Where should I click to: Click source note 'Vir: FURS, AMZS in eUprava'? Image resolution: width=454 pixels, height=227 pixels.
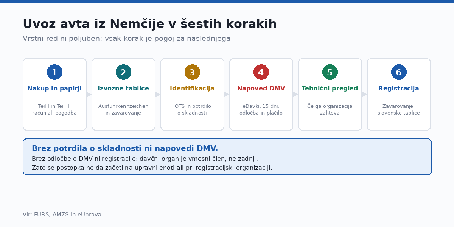tap(62, 215)
